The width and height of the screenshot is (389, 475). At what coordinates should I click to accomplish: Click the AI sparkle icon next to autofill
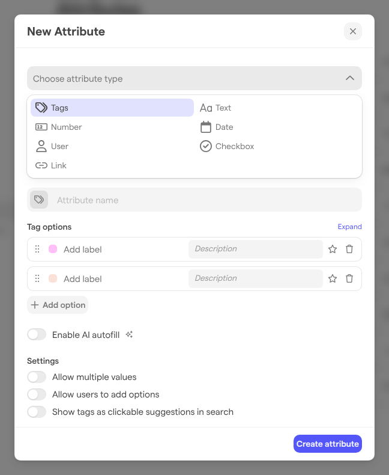(x=129, y=334)
